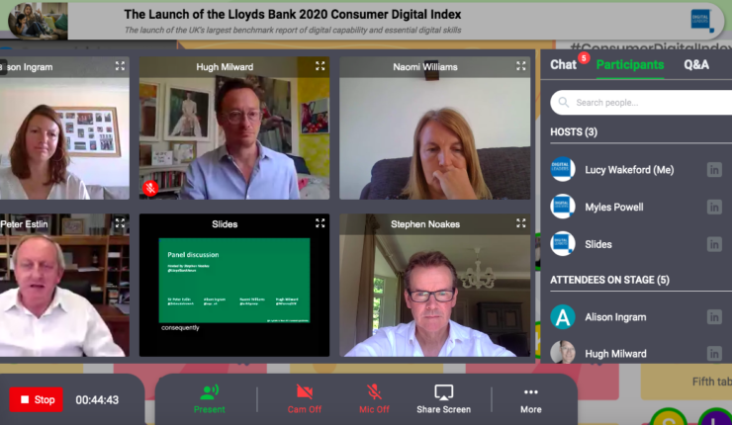Click the recording timer 00:44:43

(x=97, y=400)
